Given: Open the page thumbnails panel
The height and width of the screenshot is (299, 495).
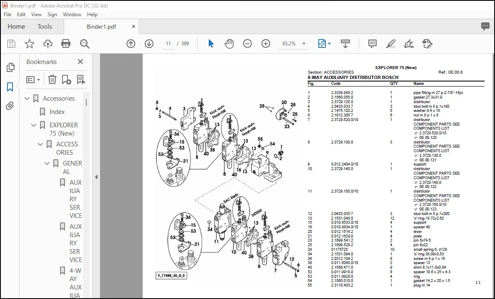Looking at the screenshot, I should click(10, 67).
